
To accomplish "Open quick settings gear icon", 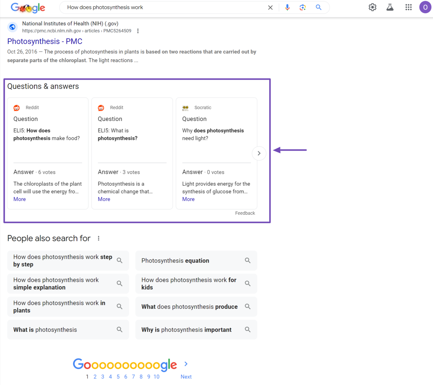I will [x=372, y=7].
